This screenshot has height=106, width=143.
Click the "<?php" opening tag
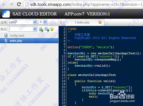[x=72, y=29]
